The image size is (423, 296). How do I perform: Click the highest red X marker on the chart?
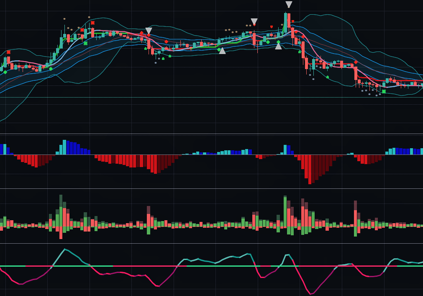[x=92, y=23]
